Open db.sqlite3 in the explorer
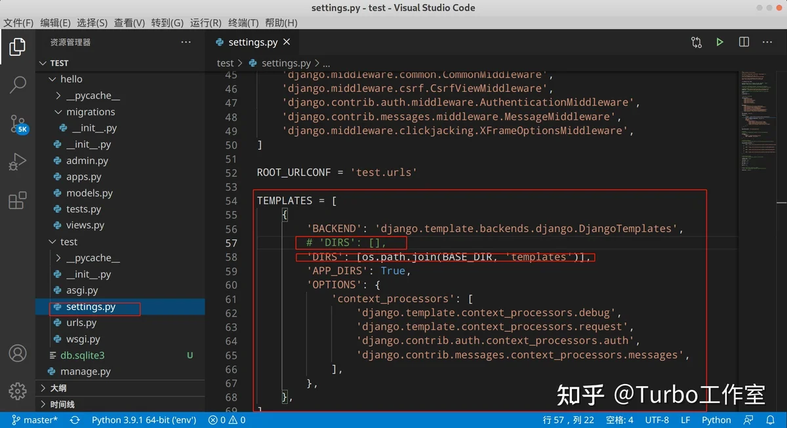This screenshot has width=787, height=428. (120, 355)
